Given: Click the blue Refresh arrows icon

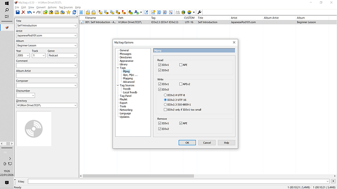Looking at the screenshot, I should click(74, 12).
